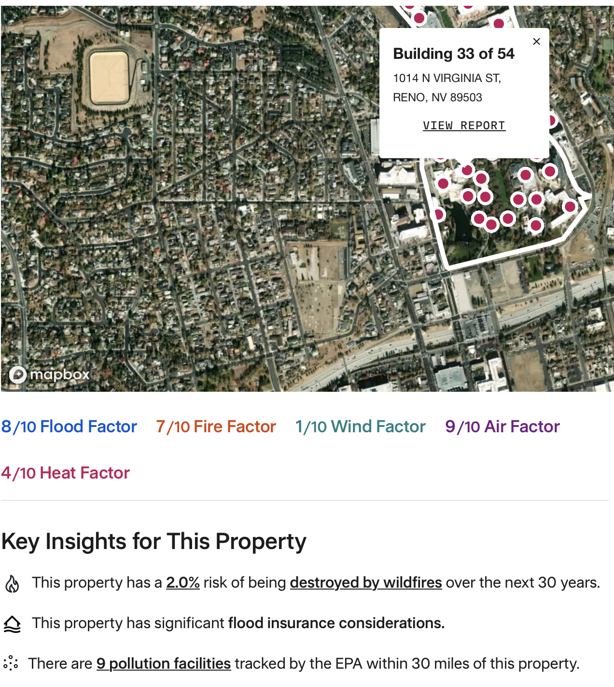This screenshot has width=614, height=687.
Task: Open the VIEW REPORT link
Action: click(464, 125)
